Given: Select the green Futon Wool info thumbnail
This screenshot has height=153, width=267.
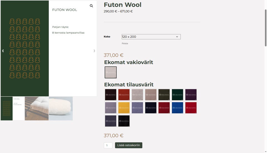Looking at the screenshot, I should (13, 109).
